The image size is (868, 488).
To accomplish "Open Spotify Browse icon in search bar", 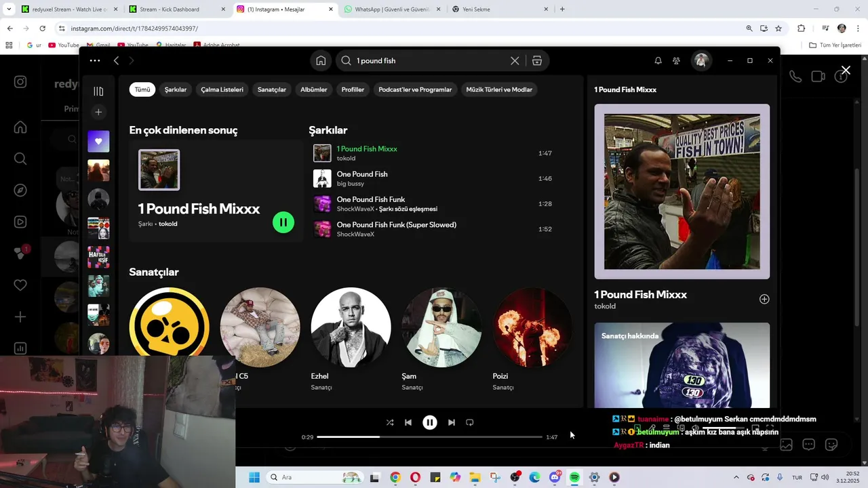I will pyautogui.click(x=537, y=60).
